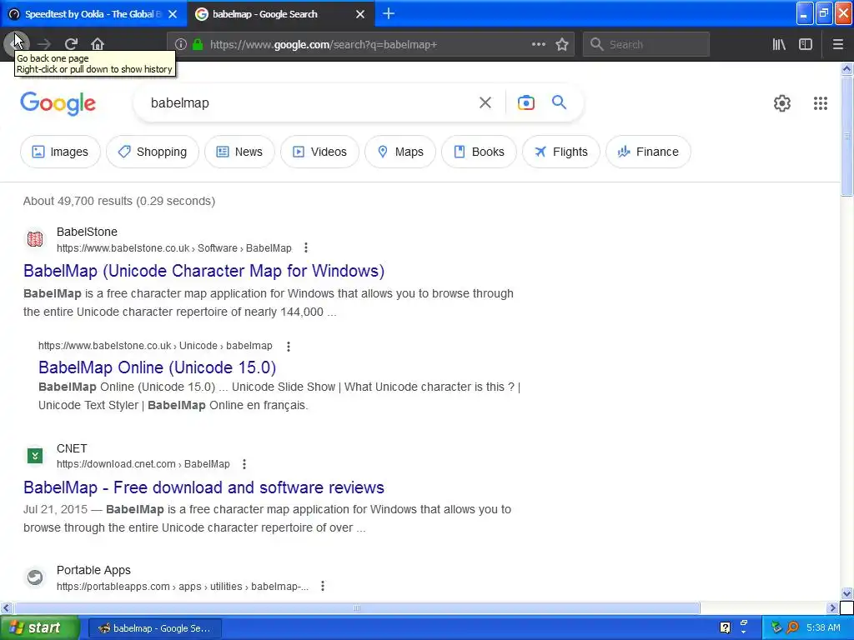Open BabelMap - Free download and software reviews

click(x=203, y=487)
